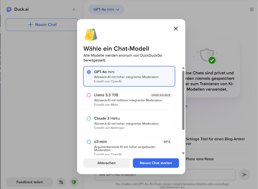Click the send message arrow button
This screenshot has height=189, width=258.
(x=244, y=175)
